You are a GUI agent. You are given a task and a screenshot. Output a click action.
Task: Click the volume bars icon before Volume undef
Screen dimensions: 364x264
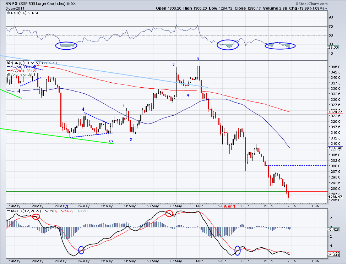[x=9, y=75]
